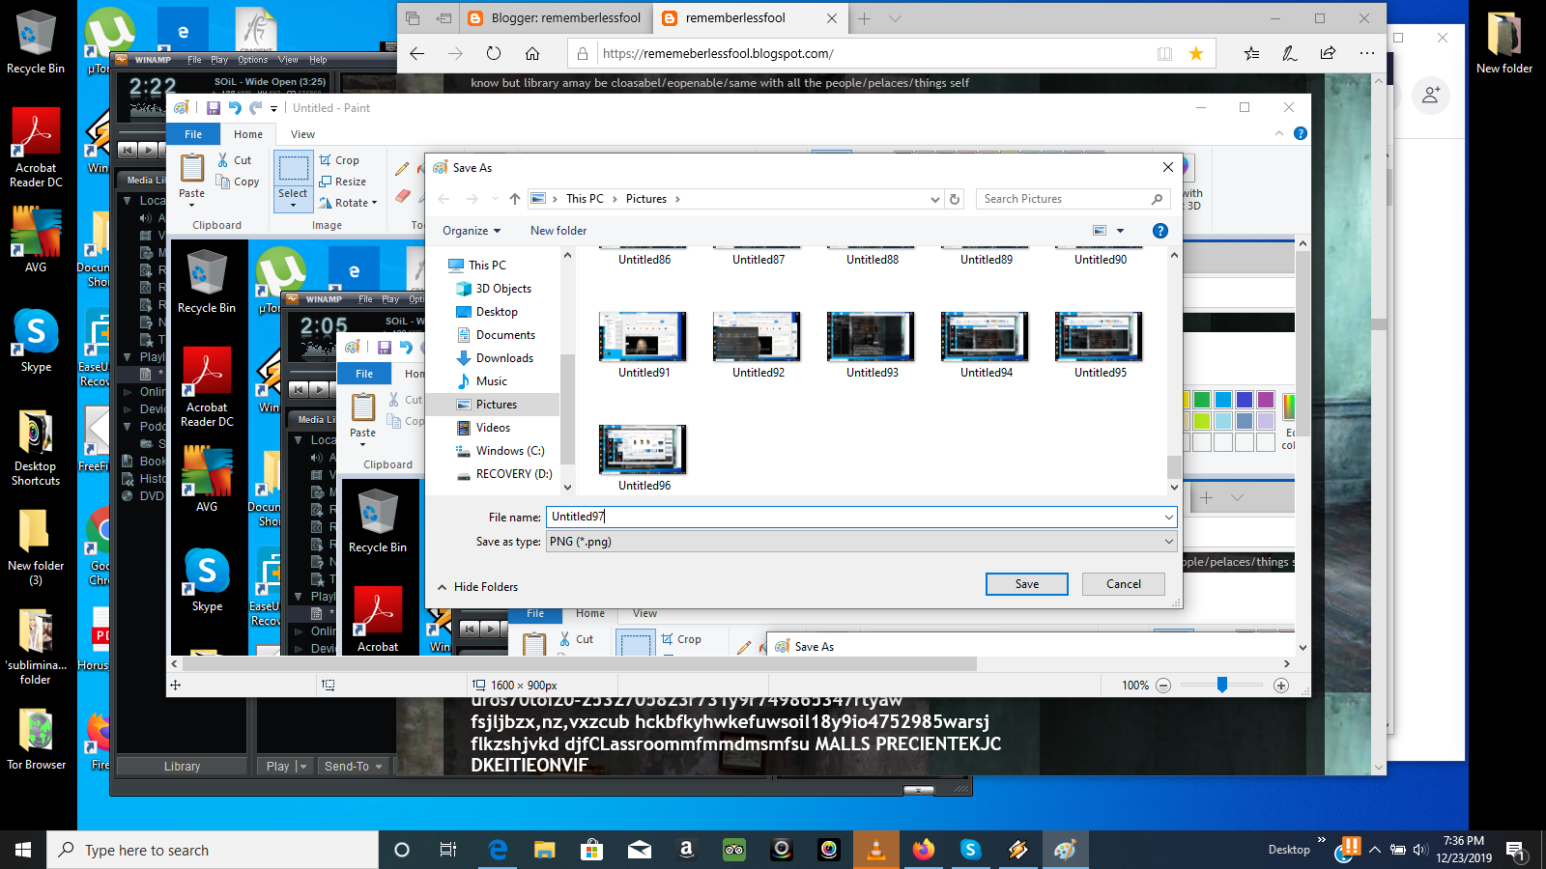Go up one folder level in Save As
This screenshot has height=869, width=1546.
pos(515,199)
